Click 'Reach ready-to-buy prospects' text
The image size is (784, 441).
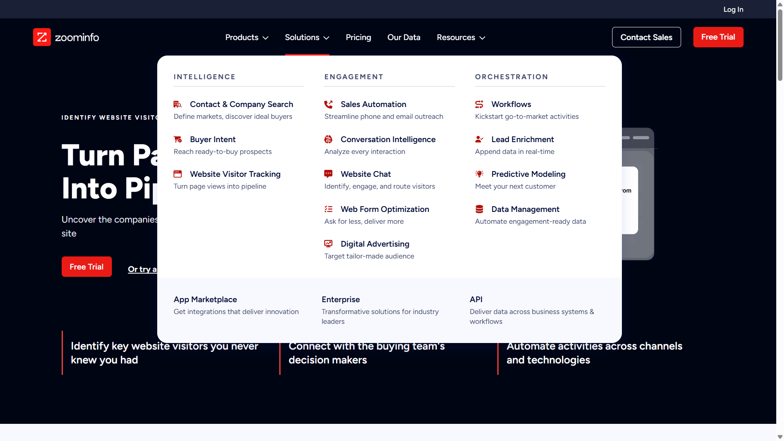(x=223, y=151)
